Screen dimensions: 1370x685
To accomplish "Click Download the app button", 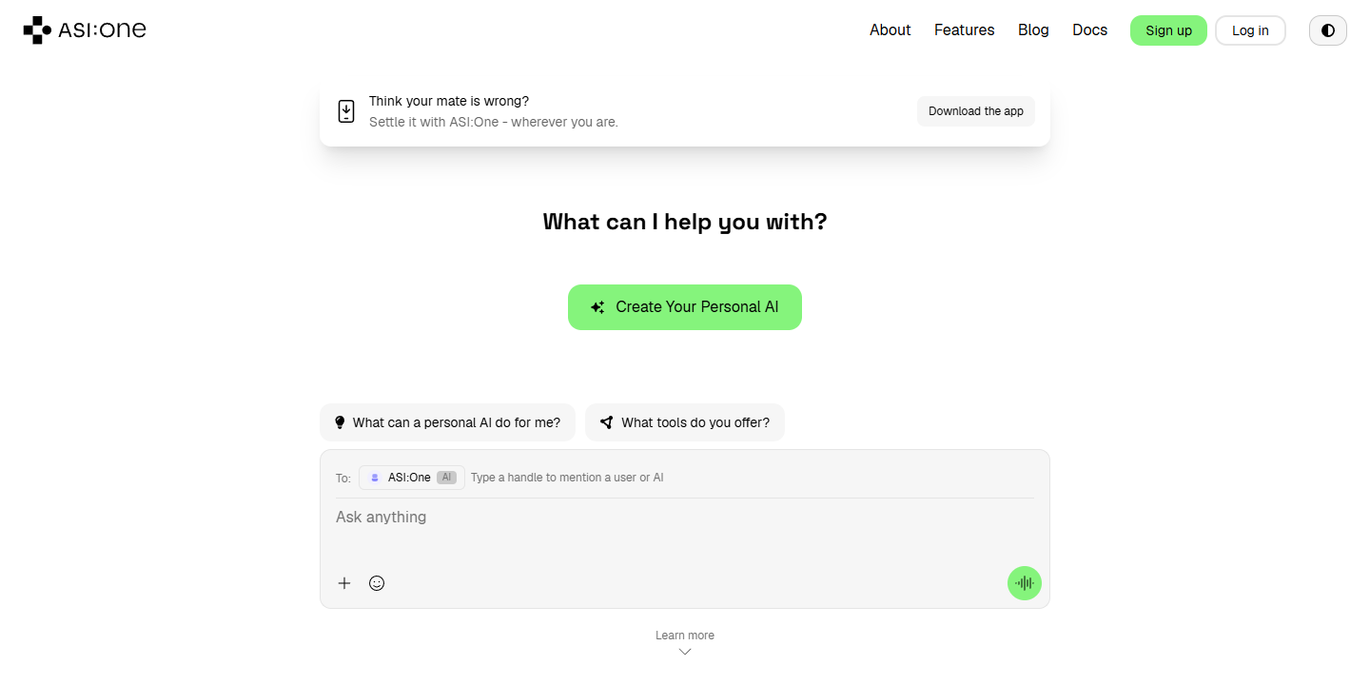I will pos(976,111).
